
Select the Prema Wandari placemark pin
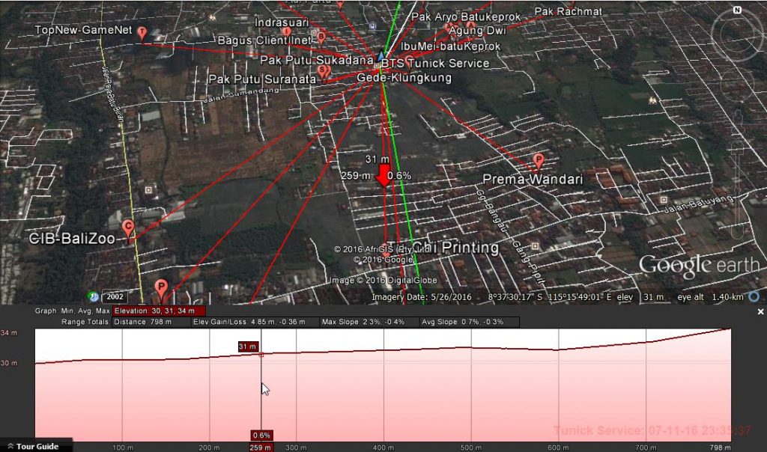coord(539,161)
